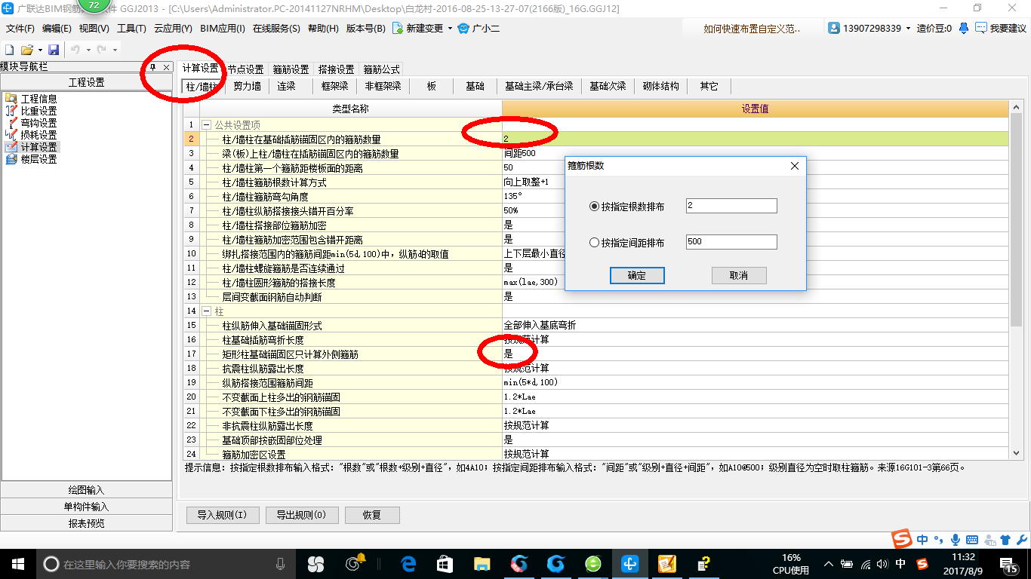1031x579 pixels.
Task: Click the 根数 input field containing 2
Action: pyautogui.click(x=731, y=206)
